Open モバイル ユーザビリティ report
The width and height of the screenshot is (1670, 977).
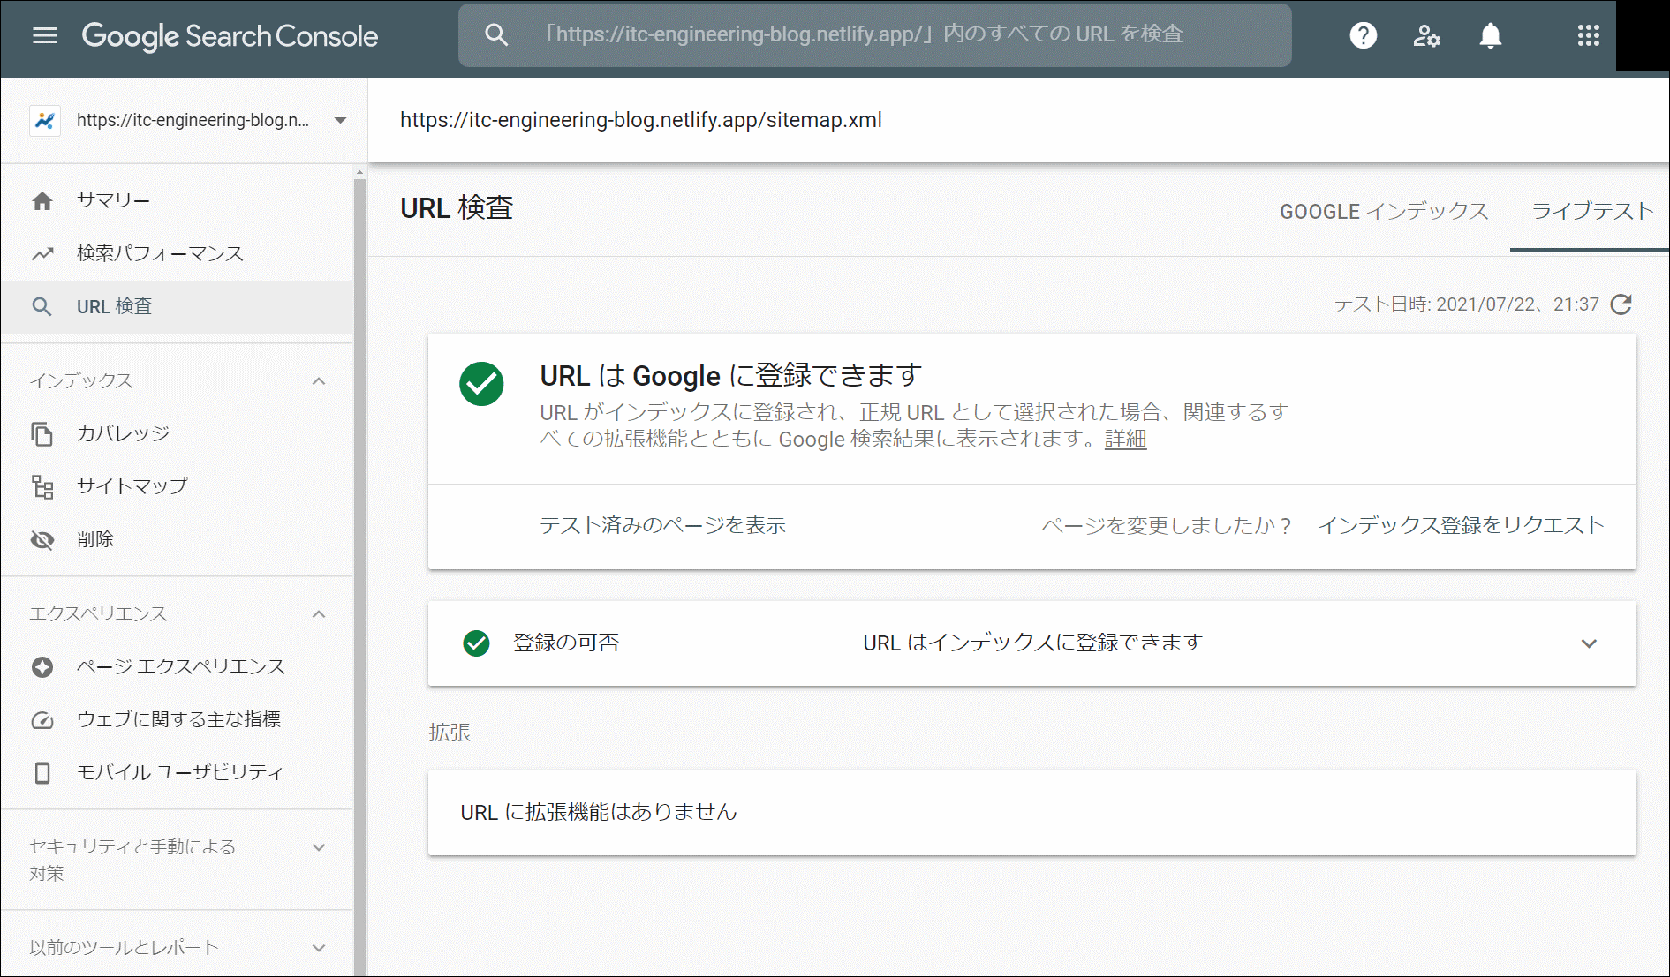point(178,773)
